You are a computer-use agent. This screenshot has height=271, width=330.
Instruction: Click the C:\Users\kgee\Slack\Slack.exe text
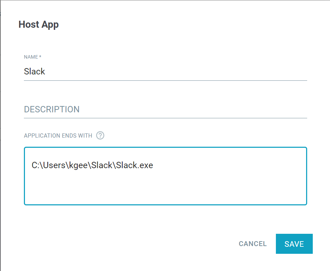[x=92, y=165]
